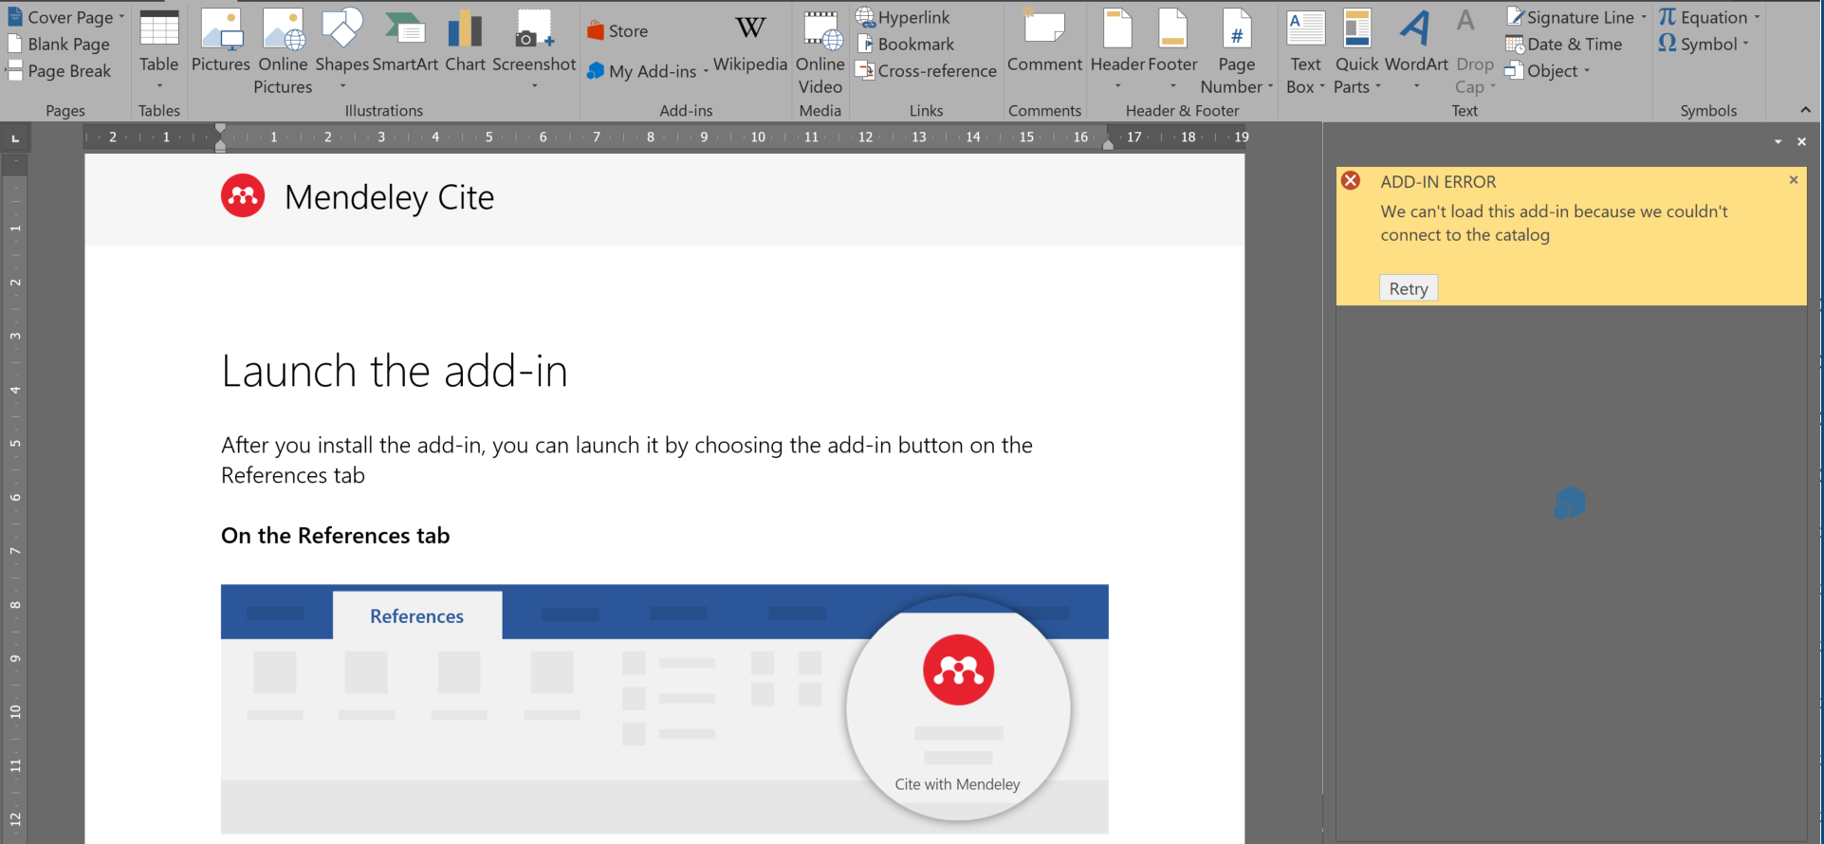Open the Table insert grid

tap(158, 51)
